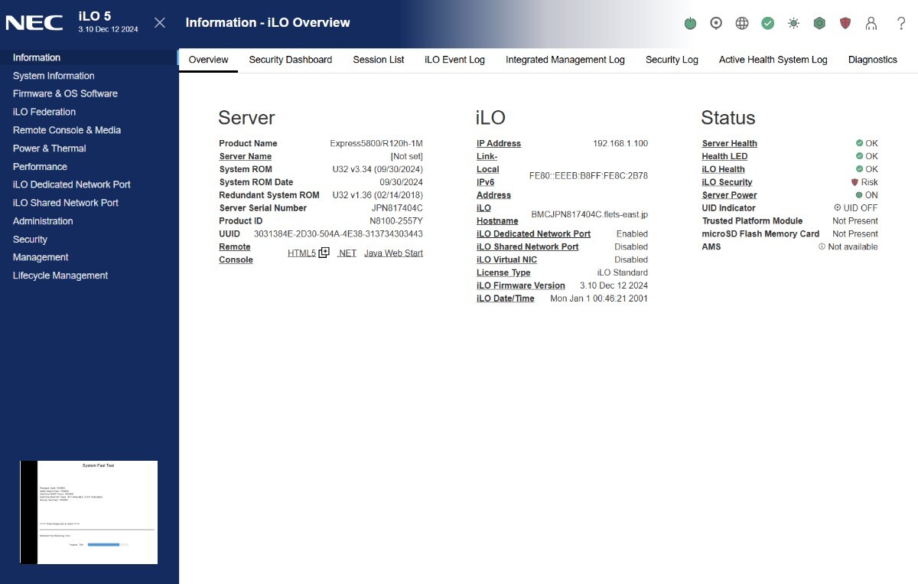This screenshot has height=584, width=918.
Task: Click the Risk shield icon beside iLO Security
Action: tap(855, 182)
